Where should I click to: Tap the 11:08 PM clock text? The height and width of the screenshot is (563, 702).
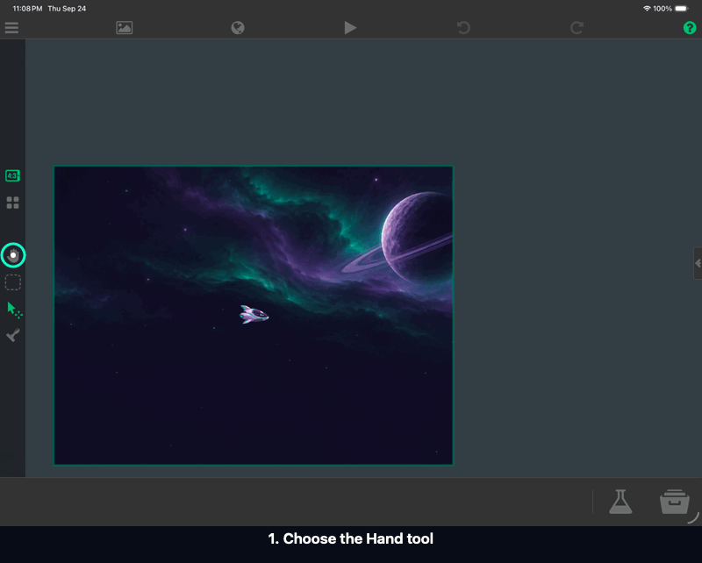(27, 9)
